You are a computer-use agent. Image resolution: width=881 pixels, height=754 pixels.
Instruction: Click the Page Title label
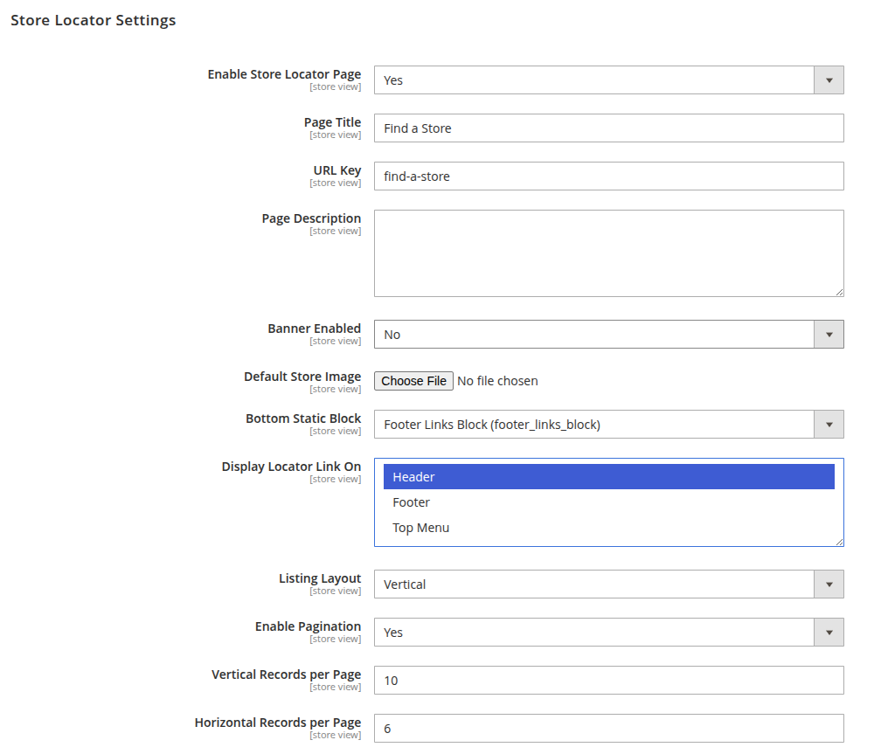point(333,122)
